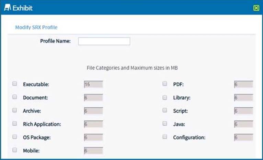Close the Exhibit window
Image resolution: width=263 pixels, height=160 pixels.
coord(256,8)
